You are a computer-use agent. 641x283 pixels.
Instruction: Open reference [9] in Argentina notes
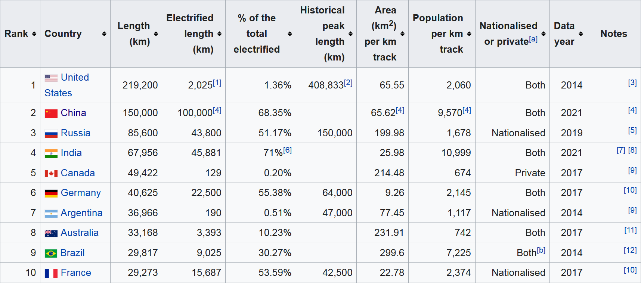pyautogui.click(x=632, y=210)
